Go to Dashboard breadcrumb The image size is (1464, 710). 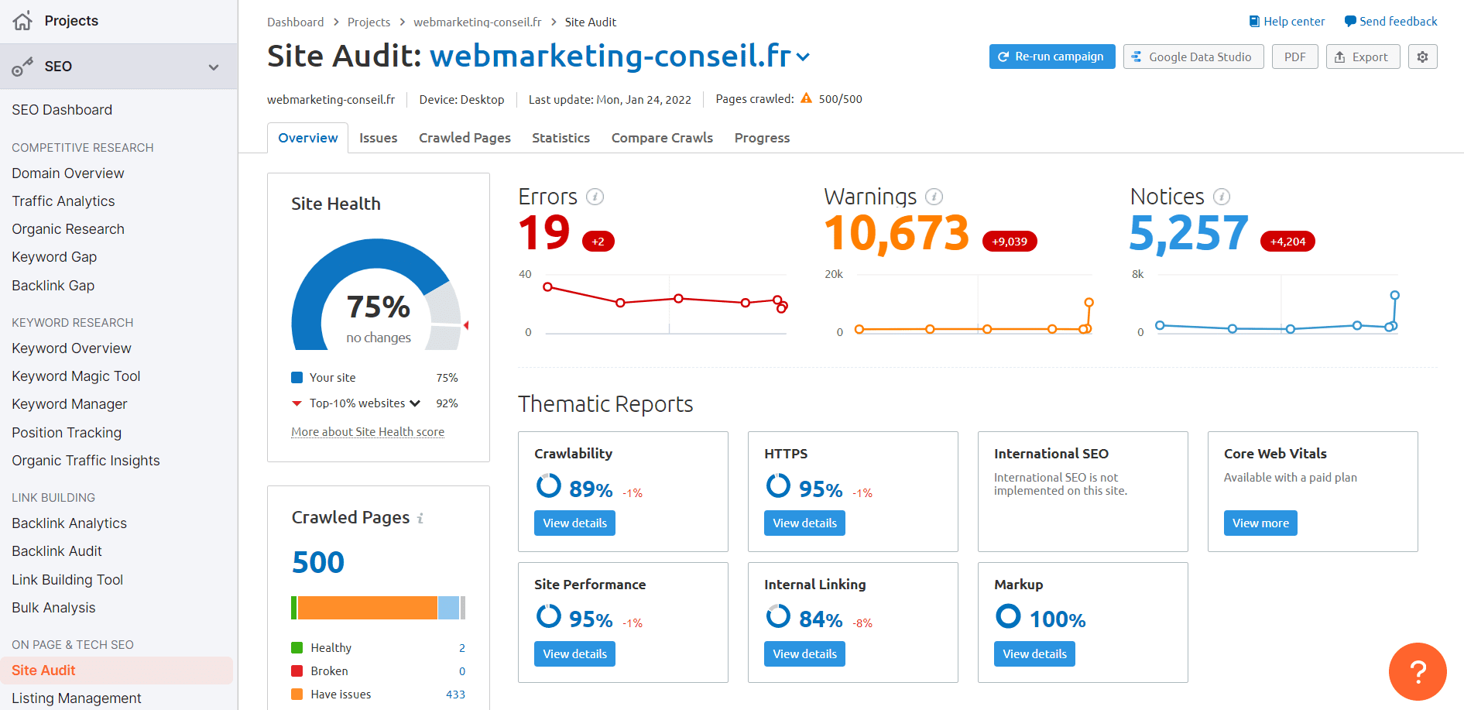coord(296,22)
